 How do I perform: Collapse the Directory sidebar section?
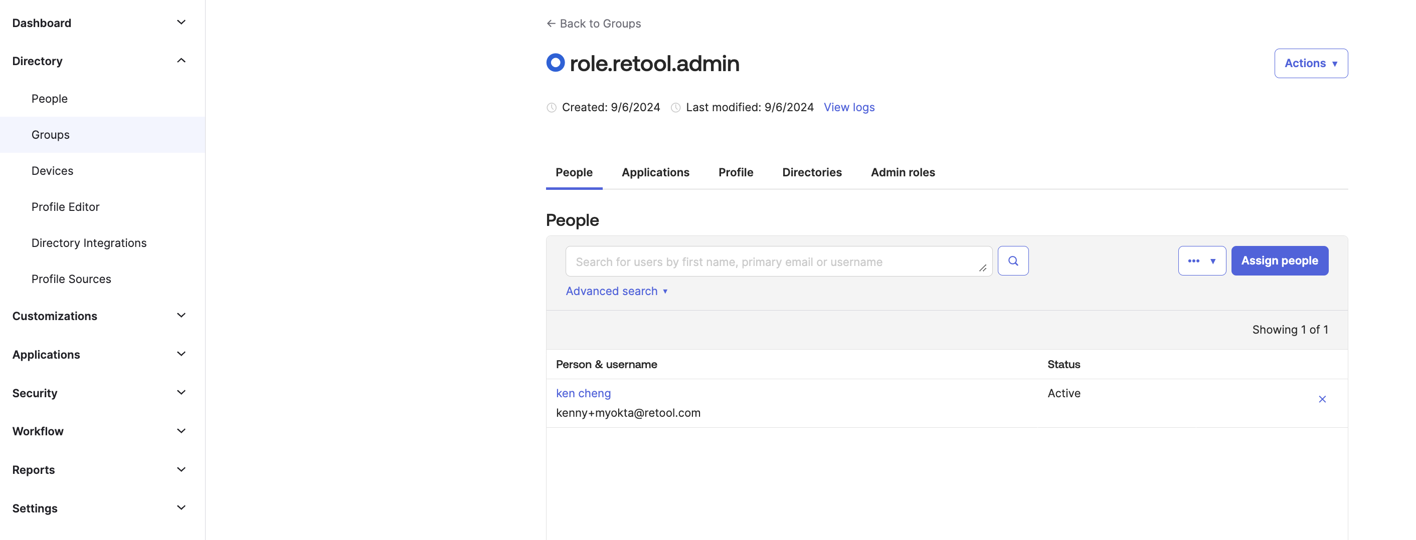point(181,61)
